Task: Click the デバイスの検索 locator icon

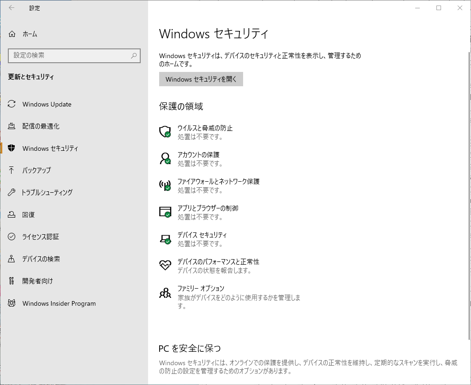Action: (x=12, y=259)
